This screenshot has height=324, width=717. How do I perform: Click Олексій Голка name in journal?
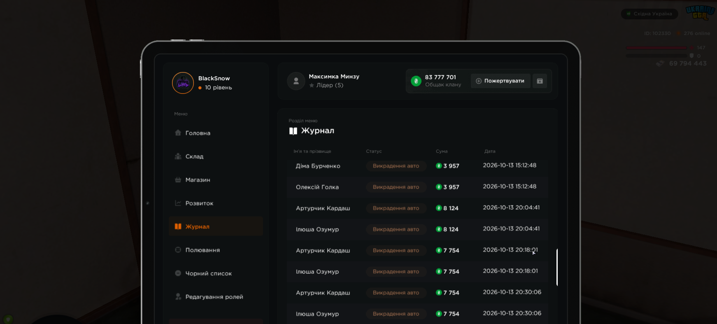tap(317, 187)
